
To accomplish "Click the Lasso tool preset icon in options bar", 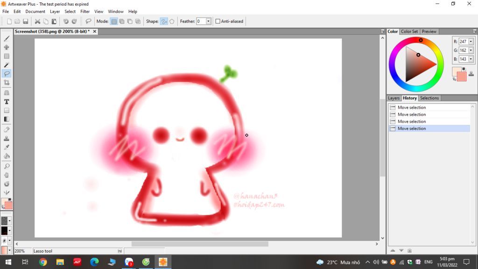I will tap(88, 21).
